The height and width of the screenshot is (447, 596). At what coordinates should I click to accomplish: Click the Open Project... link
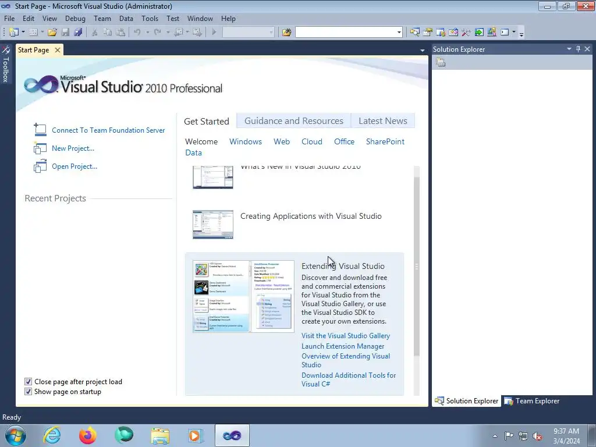[74, 166]
